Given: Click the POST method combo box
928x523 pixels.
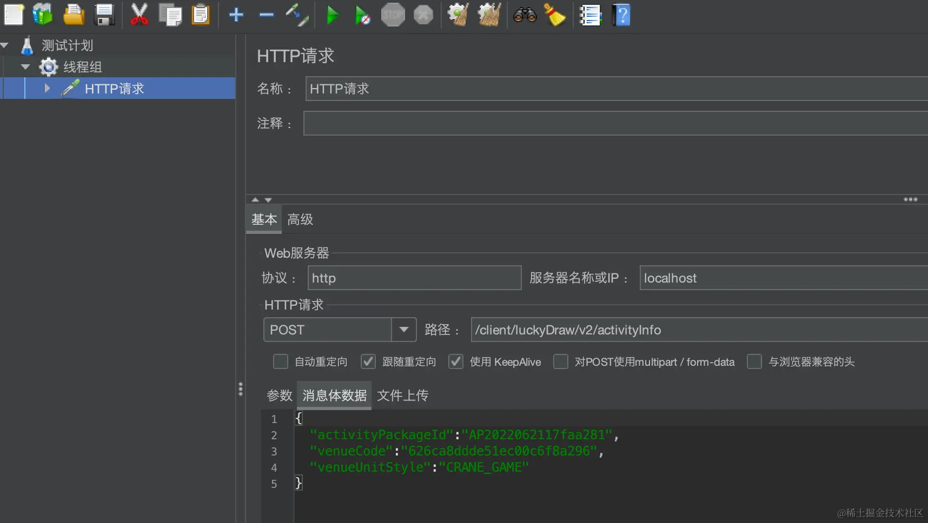Looking at the screenshot, I should click(340, 330).
